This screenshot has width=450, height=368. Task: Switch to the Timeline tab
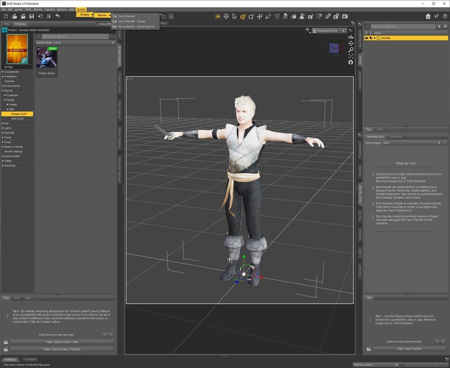(30, 359)
